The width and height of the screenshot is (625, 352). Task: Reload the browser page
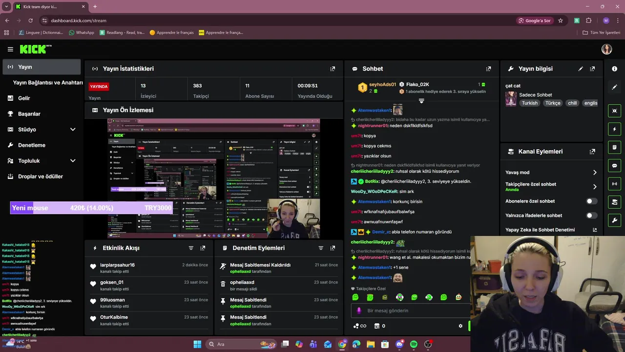(30, 21)
